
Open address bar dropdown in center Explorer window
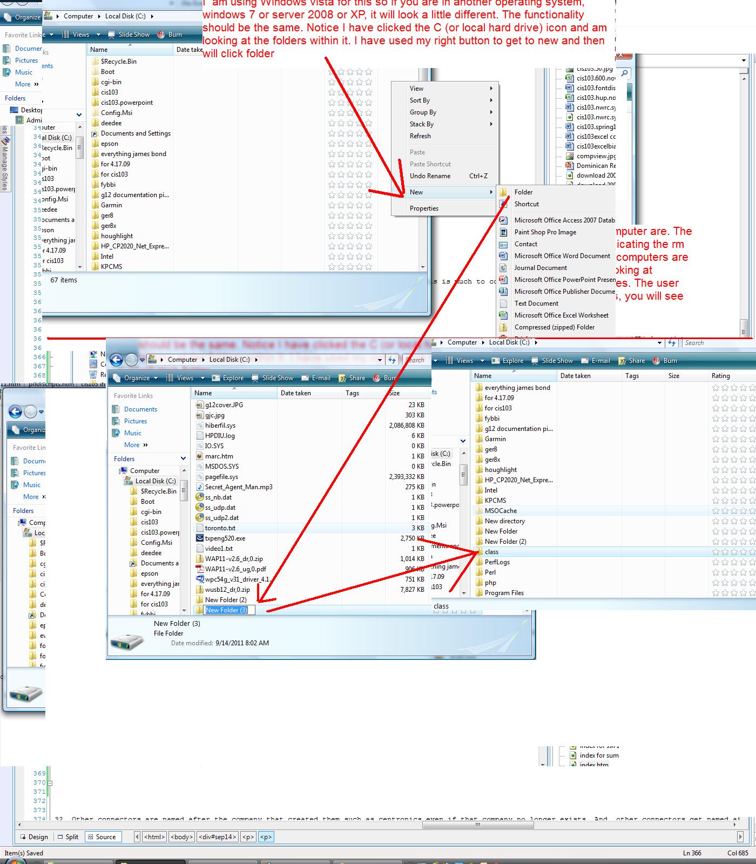[x=380, y=360]
